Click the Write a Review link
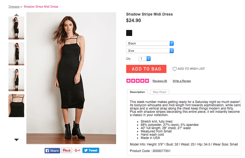Screen dimensions: 245x158 [182, 81]
